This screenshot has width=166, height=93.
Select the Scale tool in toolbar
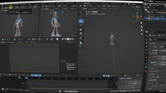(x=81, y=29)
